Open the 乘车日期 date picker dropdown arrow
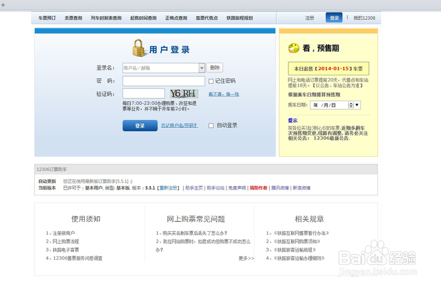Screen dimensions: 441x287 [x=357, y=105]
